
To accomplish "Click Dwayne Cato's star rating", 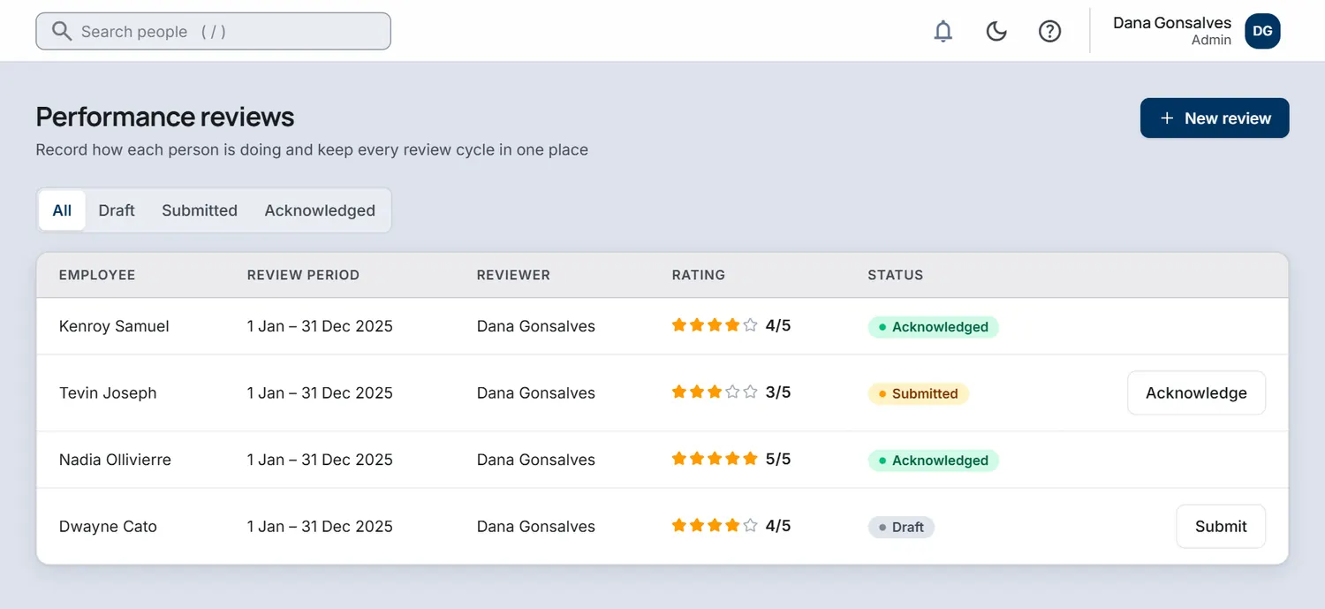I will (x=731, y=526).
